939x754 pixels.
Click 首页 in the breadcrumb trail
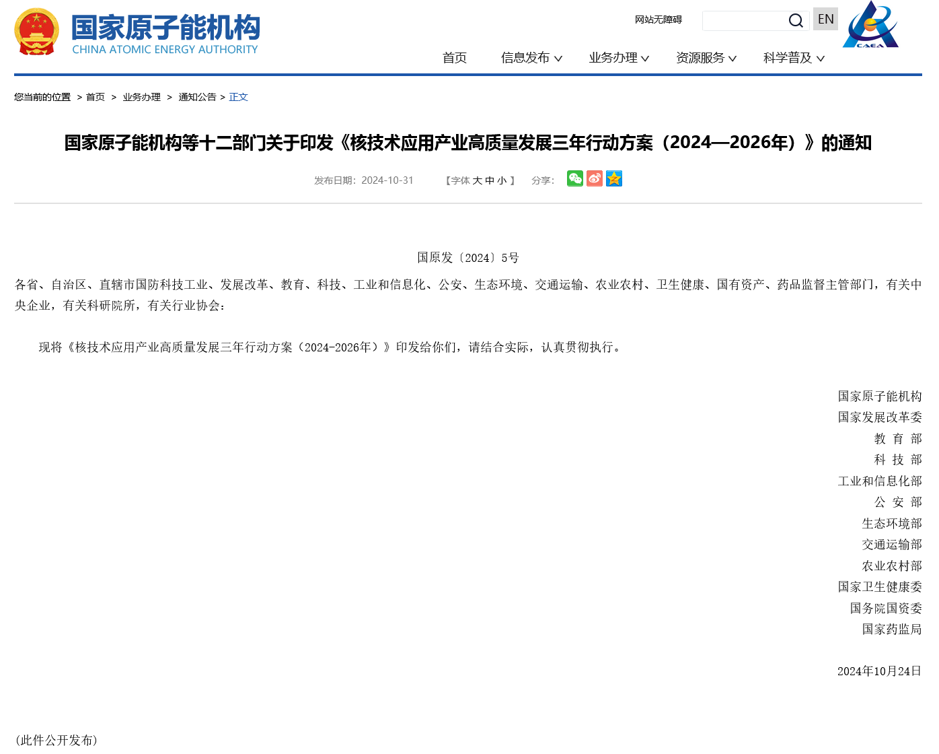(96, 97)
